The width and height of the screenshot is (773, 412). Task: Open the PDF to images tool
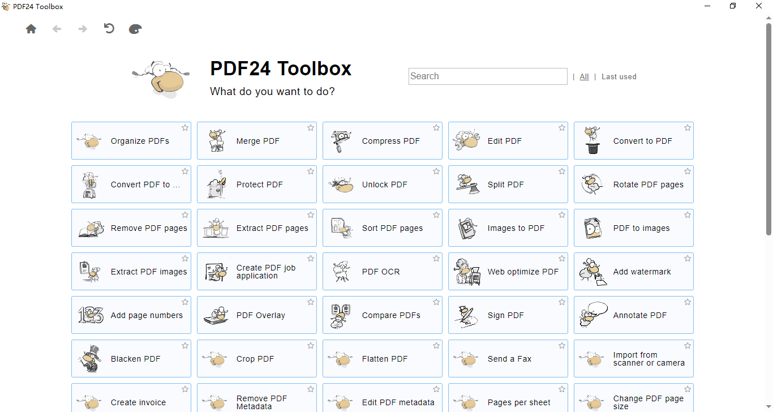pos(634,228)
